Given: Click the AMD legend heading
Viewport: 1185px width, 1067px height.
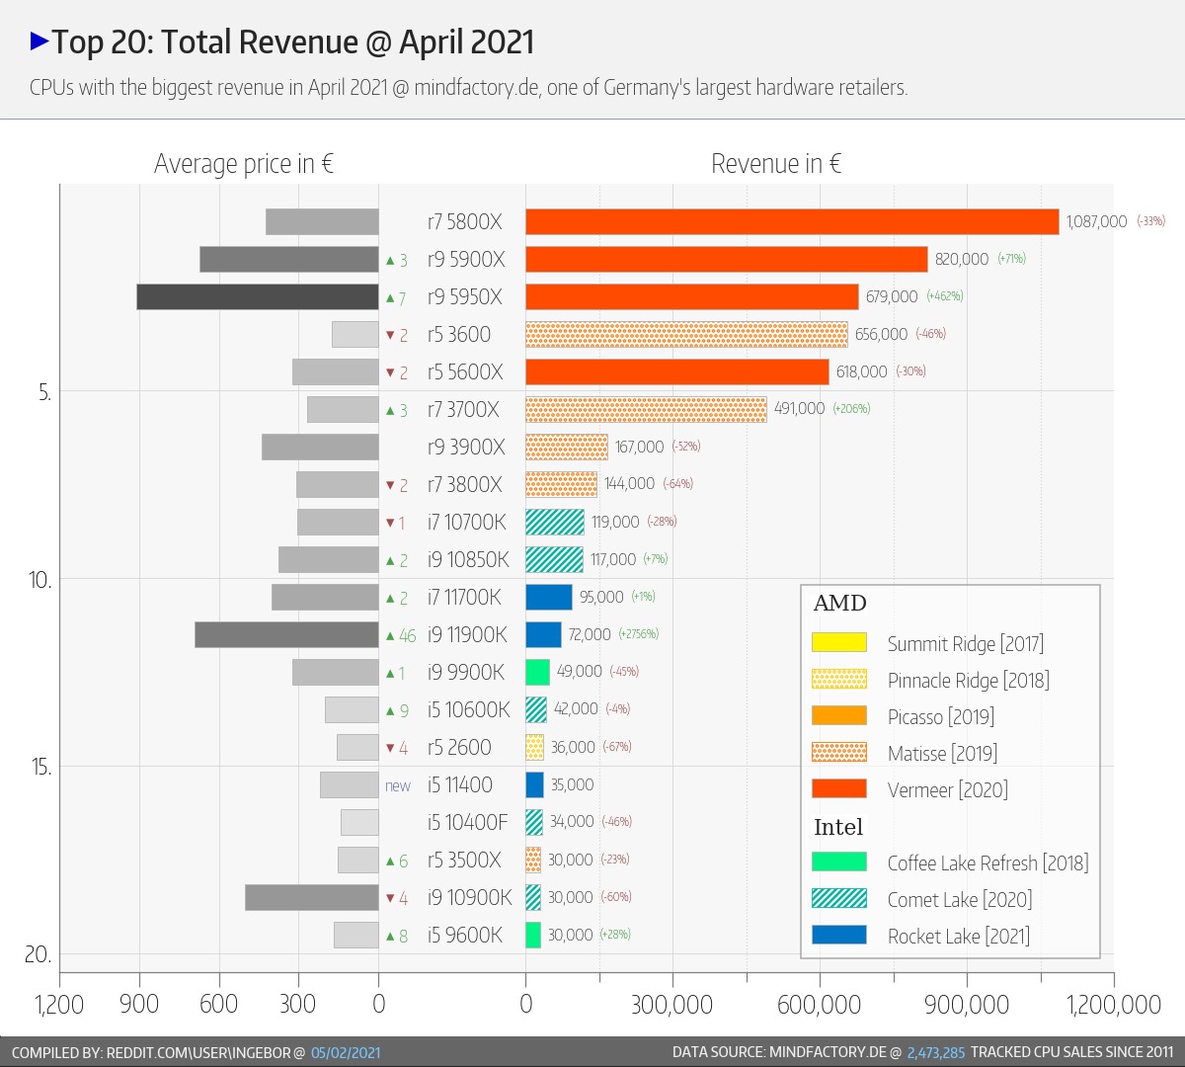Looking at the screenshot, I should click(839, 604).
